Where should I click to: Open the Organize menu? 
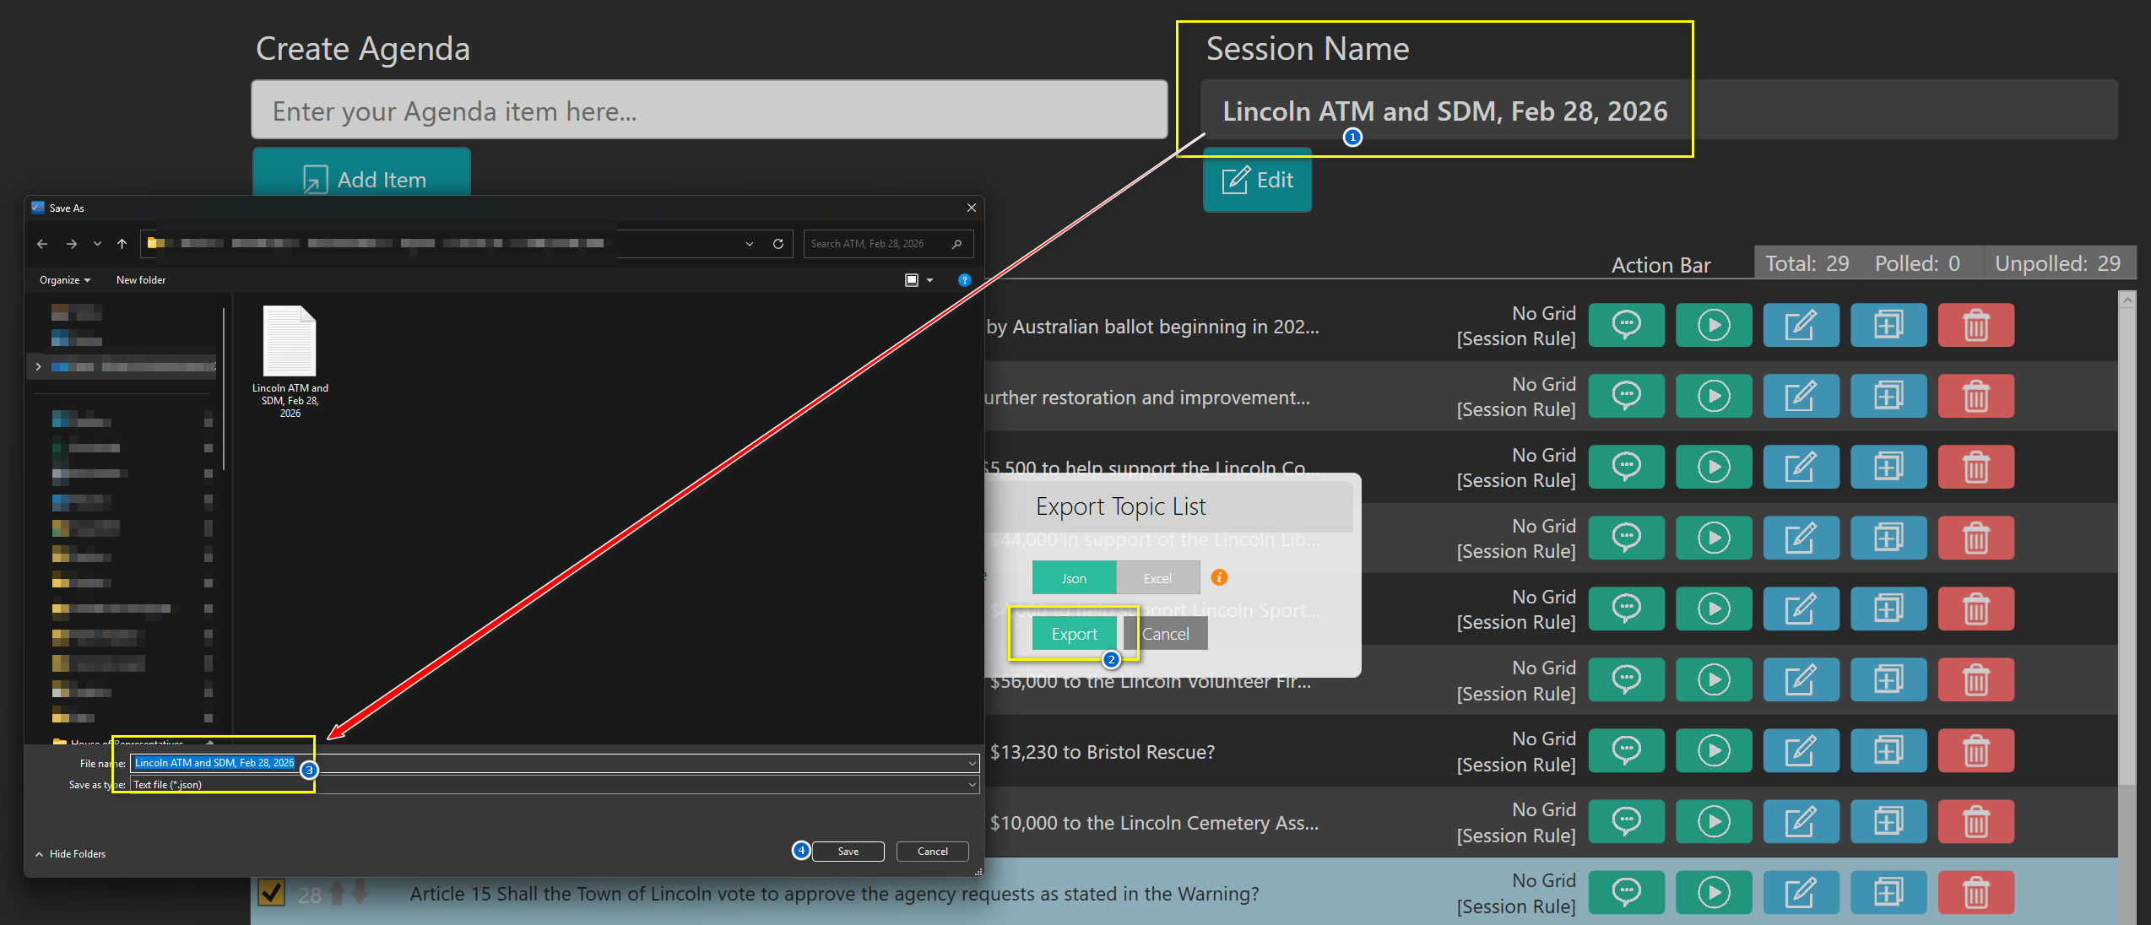(64, 280)
